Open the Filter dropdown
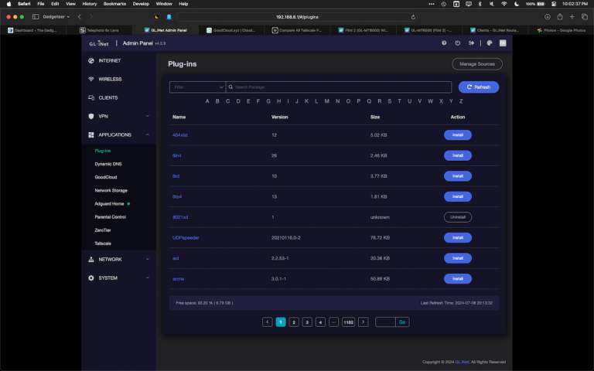Screen dimensions: 594x371 click(x=197, y=87)
